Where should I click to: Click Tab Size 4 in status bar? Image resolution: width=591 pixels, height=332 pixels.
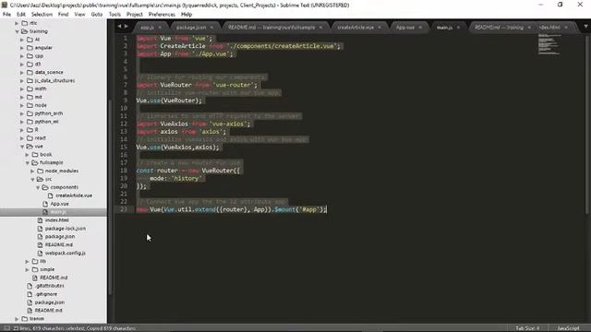pyautogui.click(x=527, y=328)
